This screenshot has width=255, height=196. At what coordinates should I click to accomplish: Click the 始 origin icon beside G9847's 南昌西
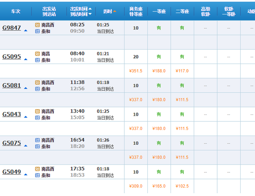coord(37,25)
